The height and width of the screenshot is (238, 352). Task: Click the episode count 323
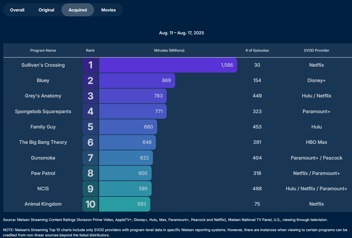(x=257, y=111)
